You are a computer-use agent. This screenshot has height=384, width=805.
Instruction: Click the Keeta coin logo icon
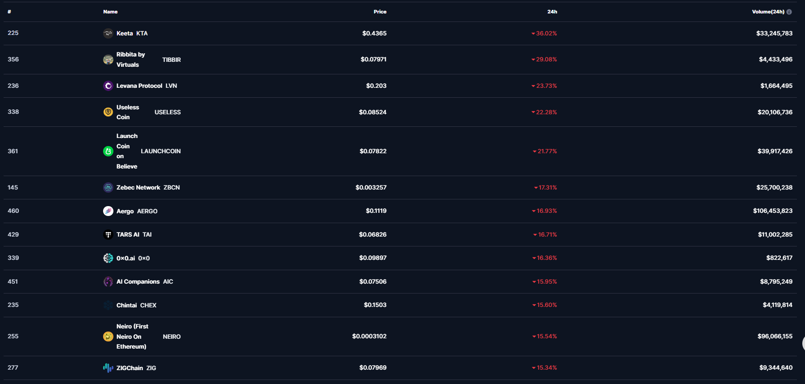[108, 33]
